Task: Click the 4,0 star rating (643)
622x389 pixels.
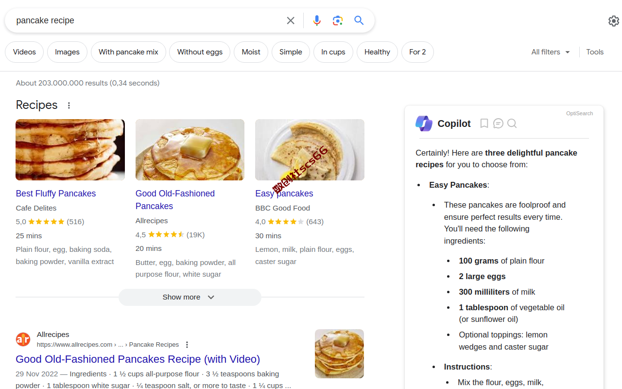Action: point(289,222)
